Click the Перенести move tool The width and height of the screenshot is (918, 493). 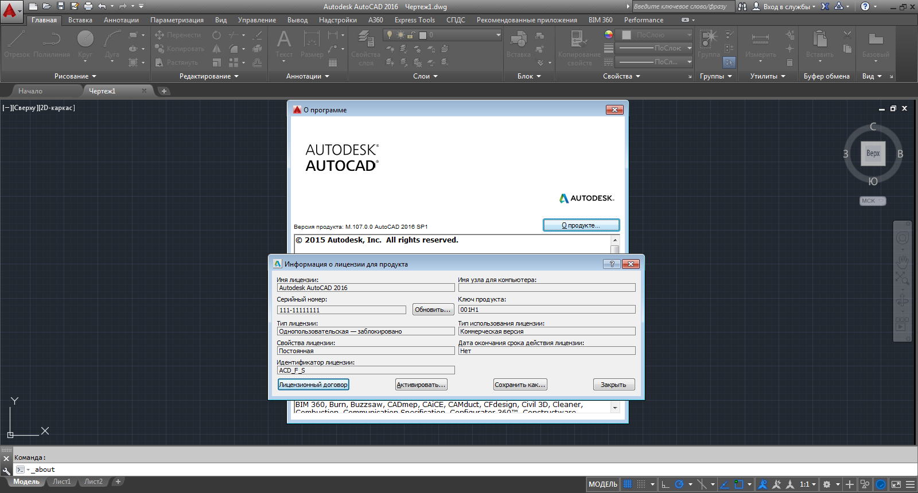[x=178, y=35]
